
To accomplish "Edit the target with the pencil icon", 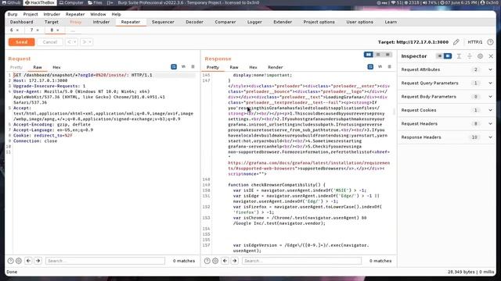I will [456, 42].
